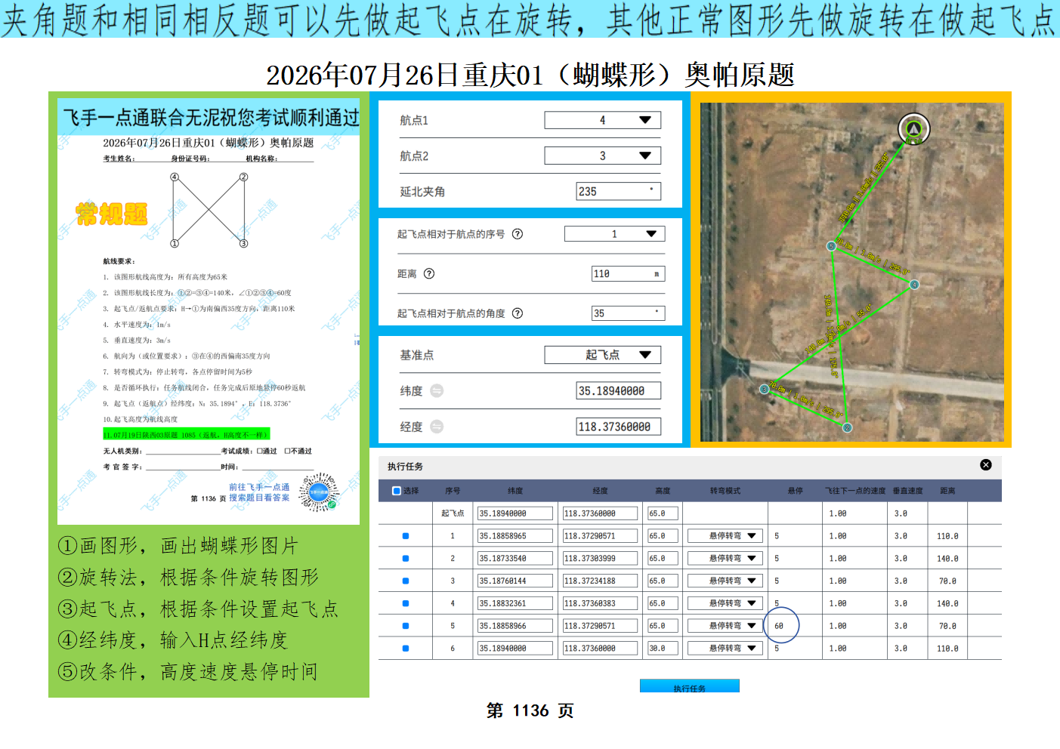Click the 飞往下一点的速度 column header
Screen dimensions: 1060x749
855,491
